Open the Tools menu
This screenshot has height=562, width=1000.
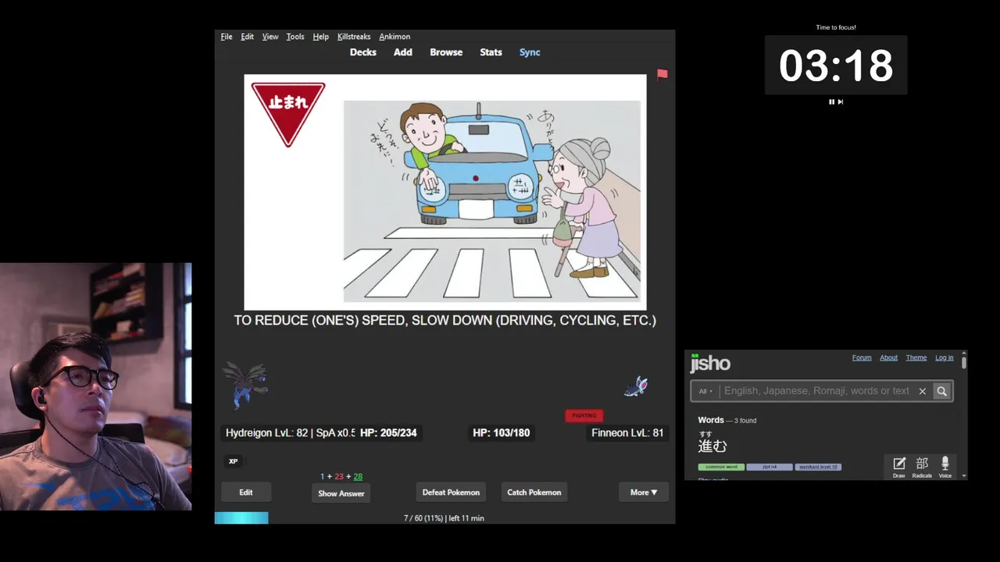295,37
